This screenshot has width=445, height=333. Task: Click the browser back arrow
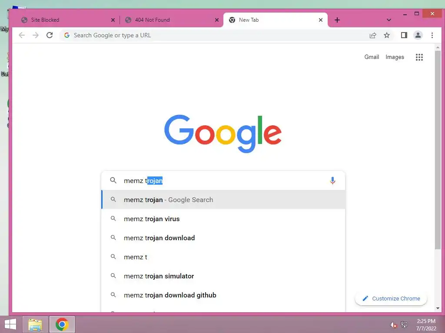click(22, 35)
